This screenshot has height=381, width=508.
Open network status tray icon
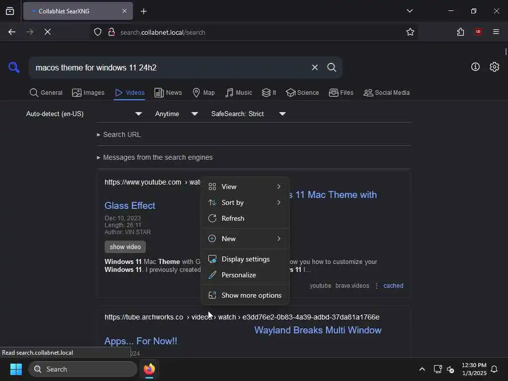[x=438, y=369]
